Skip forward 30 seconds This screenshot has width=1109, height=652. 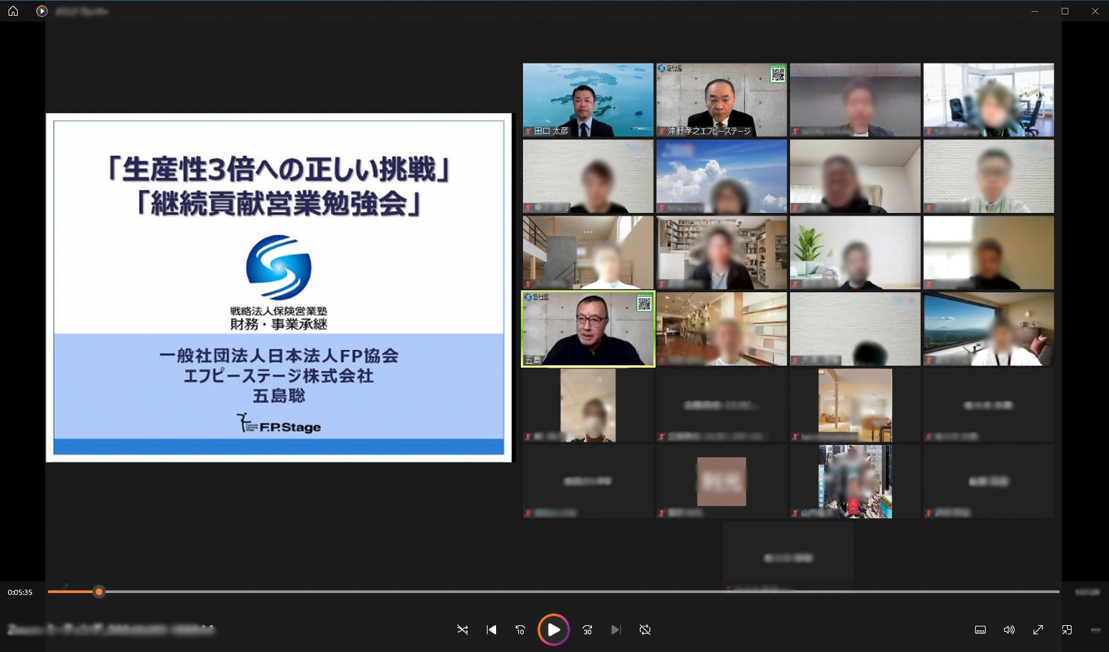tap(587, 630)
